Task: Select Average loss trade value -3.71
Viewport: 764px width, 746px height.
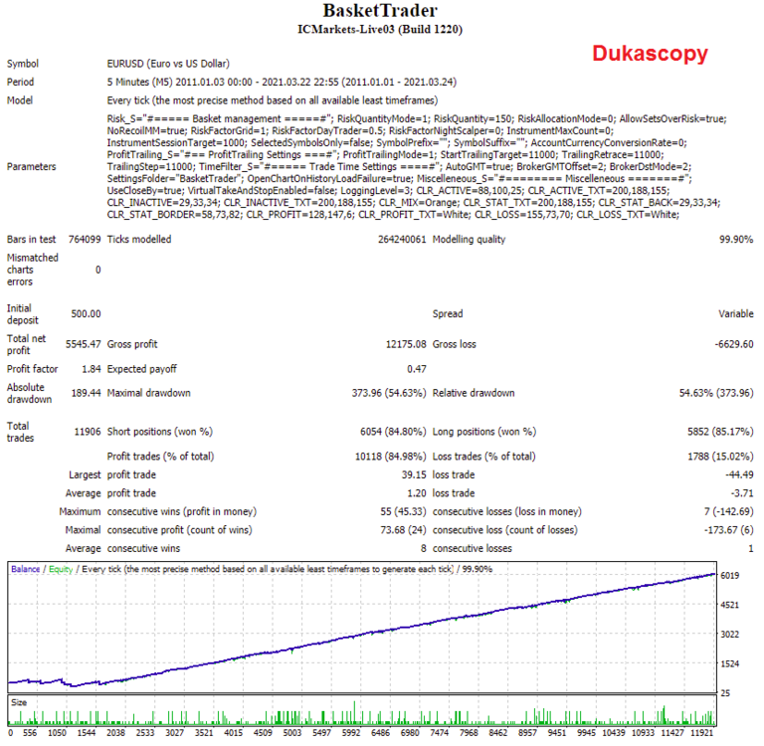Action: click(x=742, y=493)
